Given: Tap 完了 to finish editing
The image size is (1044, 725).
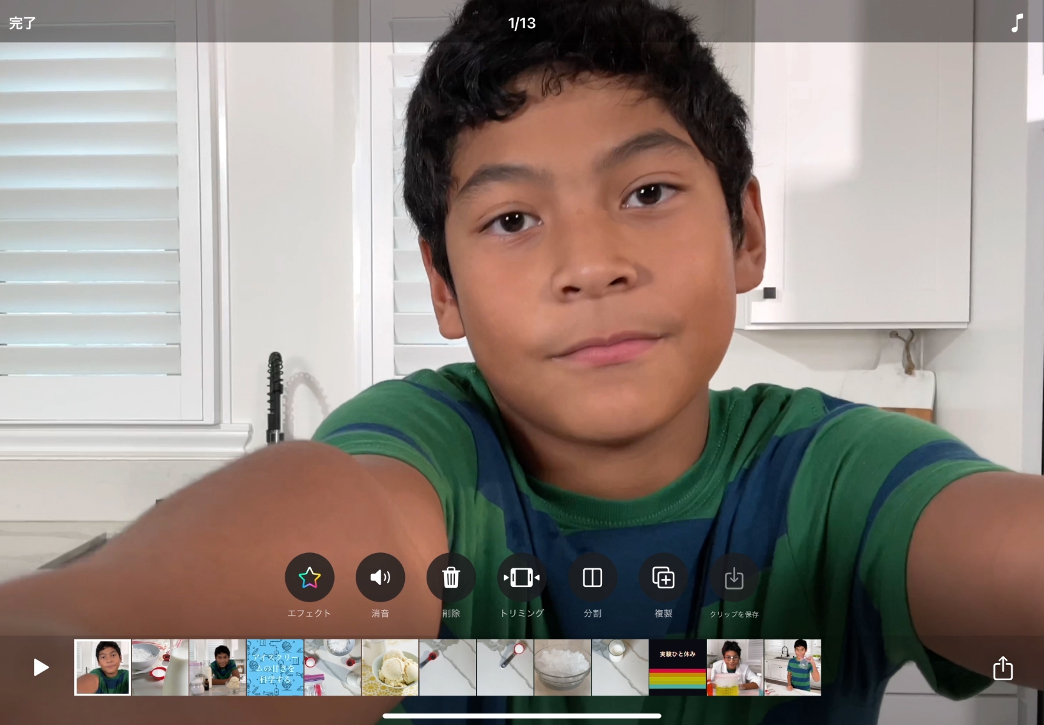Looking at the screenshot, I should tap(22, 23).
